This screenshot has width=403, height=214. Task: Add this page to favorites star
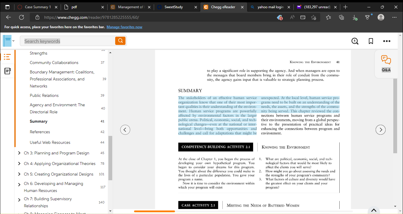point(314,17)
